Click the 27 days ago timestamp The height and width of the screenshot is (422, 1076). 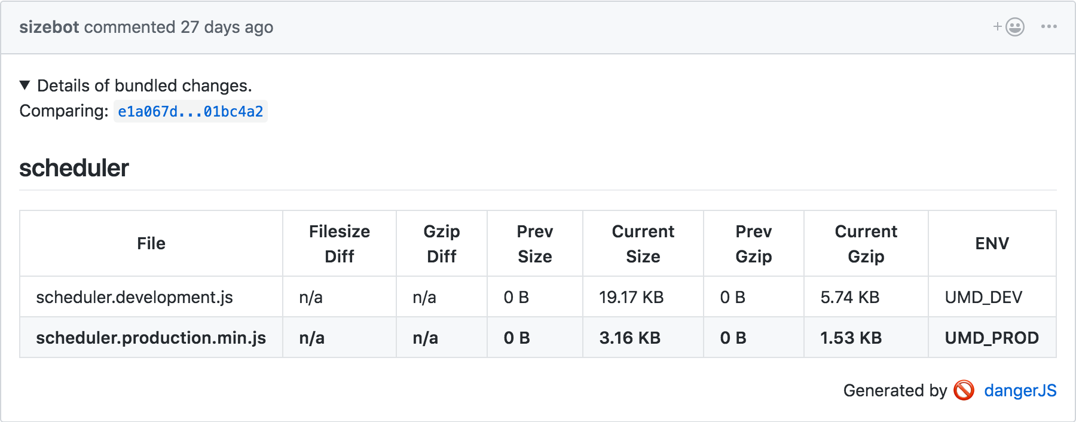227,27
